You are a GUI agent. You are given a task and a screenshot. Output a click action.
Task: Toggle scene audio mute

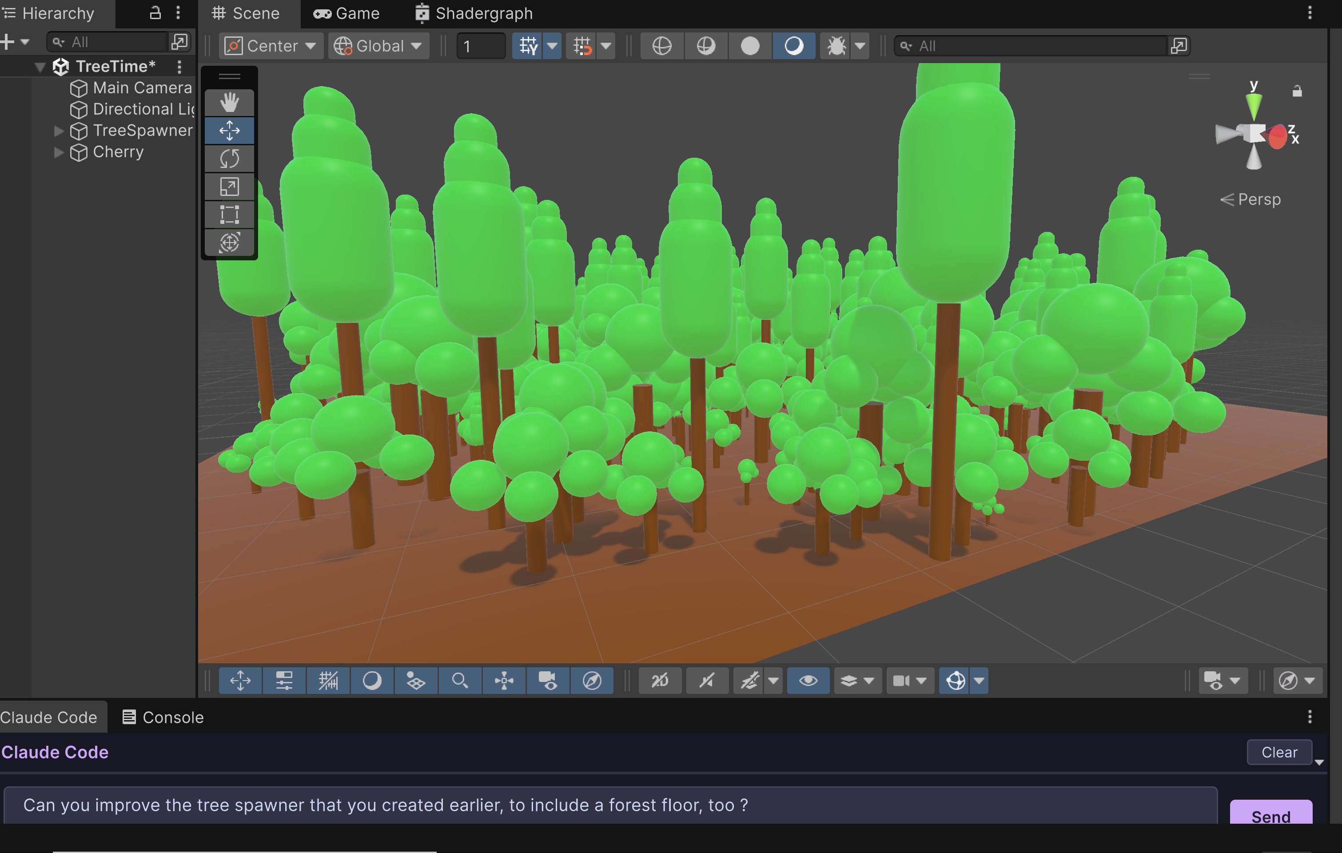(707, 681)
